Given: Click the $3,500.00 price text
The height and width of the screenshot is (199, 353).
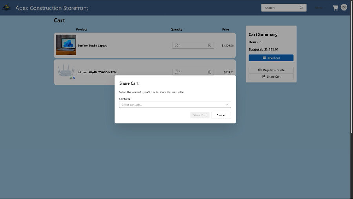Looking at the screenshot, I should (x=227, y=45).
